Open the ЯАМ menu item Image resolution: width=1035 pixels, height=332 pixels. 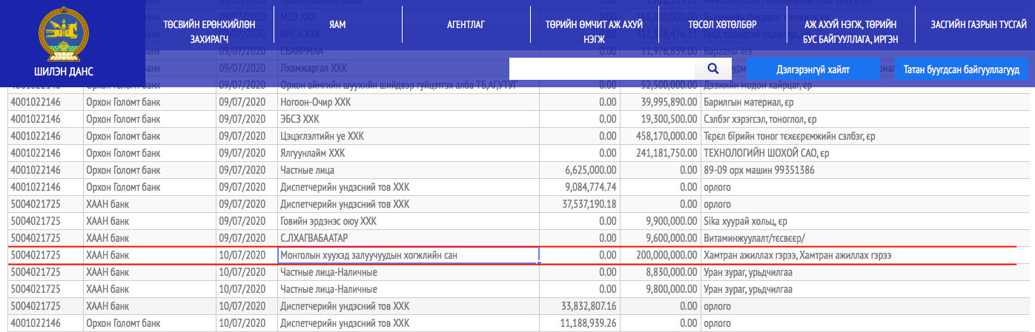point(338,25)
